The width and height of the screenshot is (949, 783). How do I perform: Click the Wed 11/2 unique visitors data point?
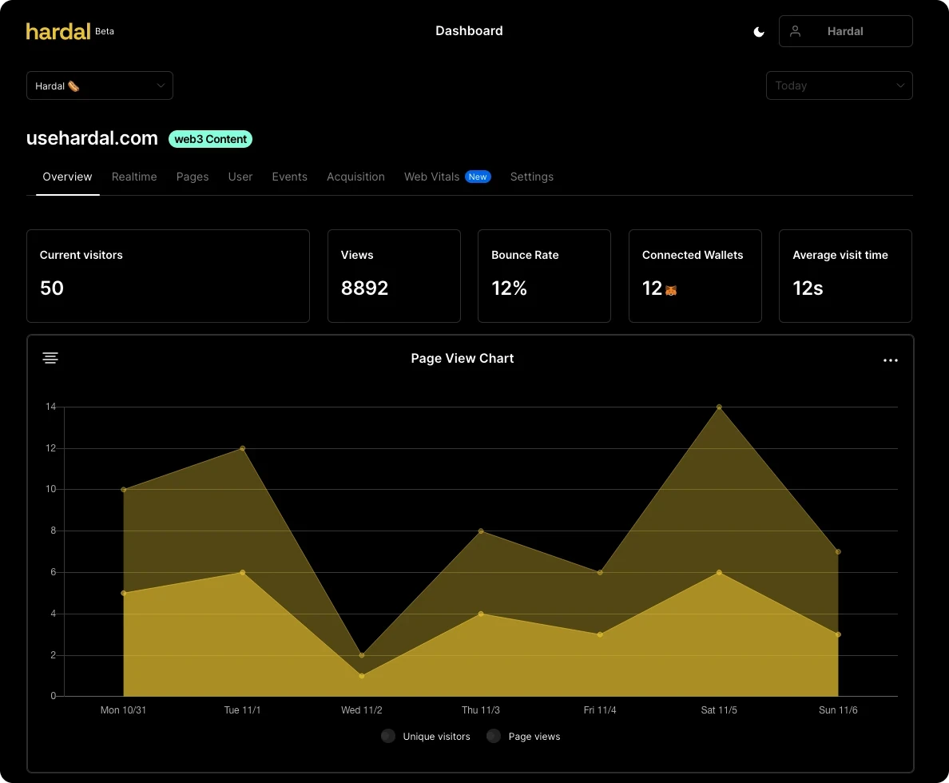tap(362, 676)
